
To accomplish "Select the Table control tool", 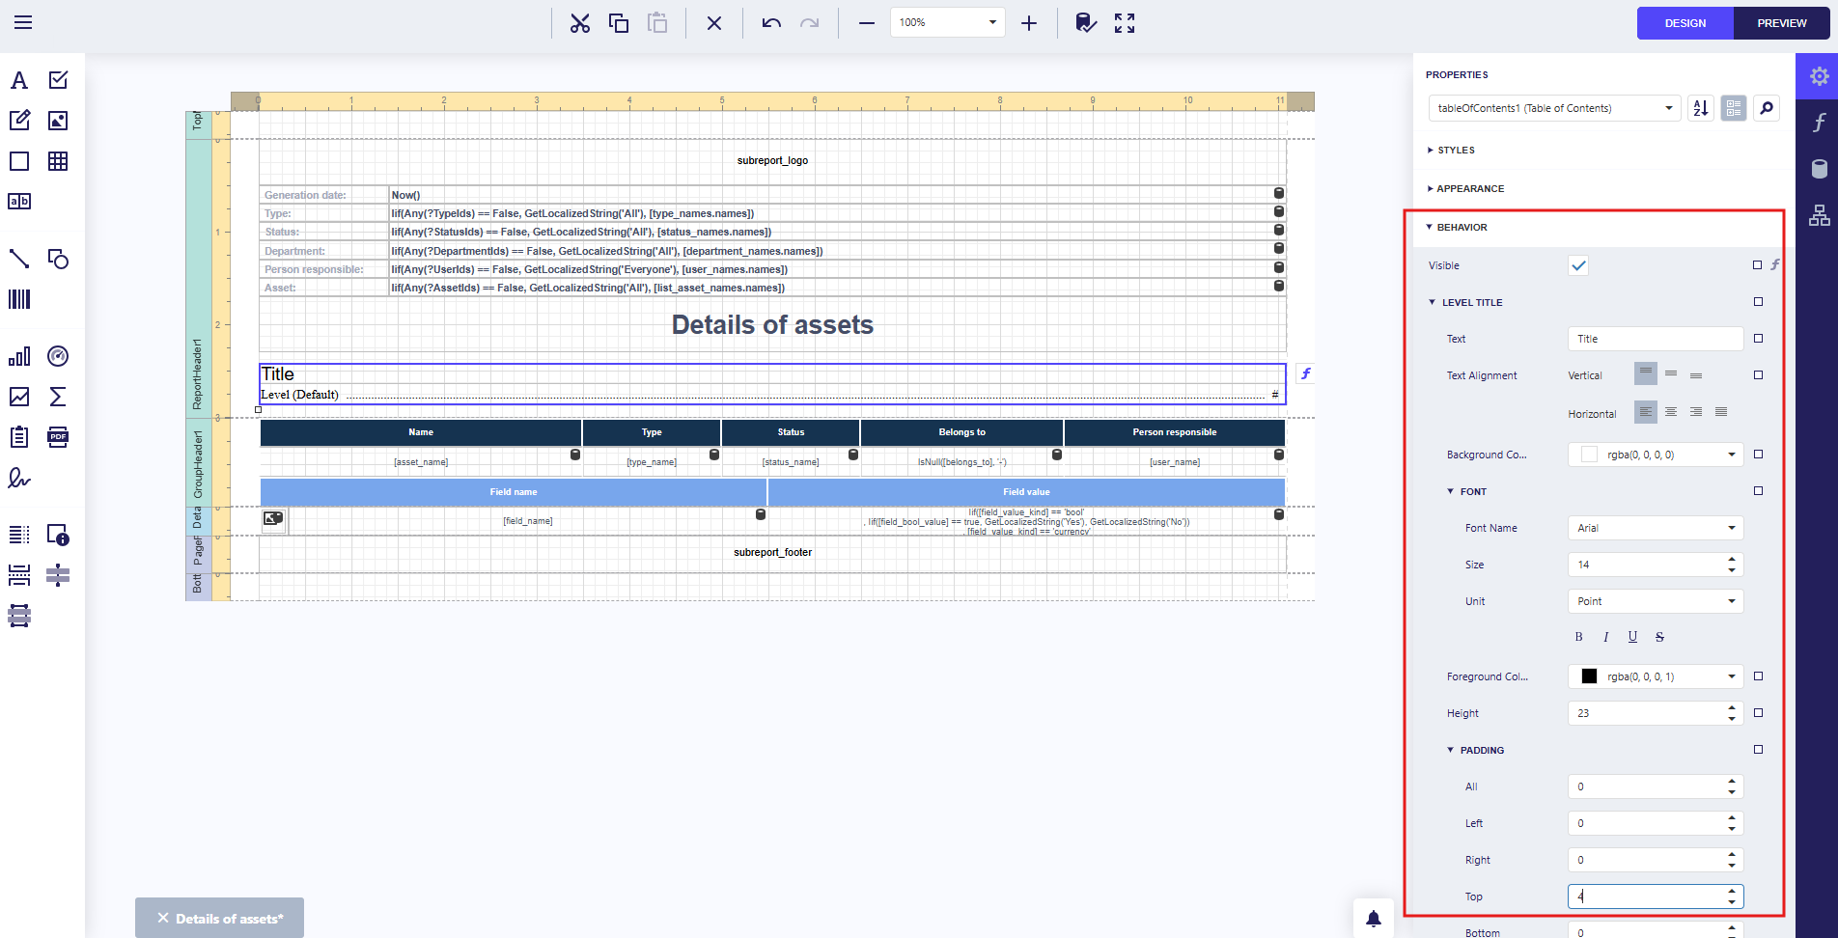I will [x=58, y=161].
